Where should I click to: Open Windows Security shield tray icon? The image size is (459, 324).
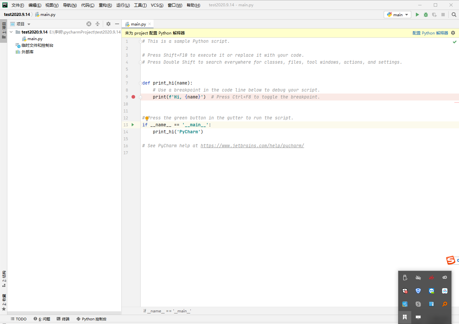[x=405, y=291]
